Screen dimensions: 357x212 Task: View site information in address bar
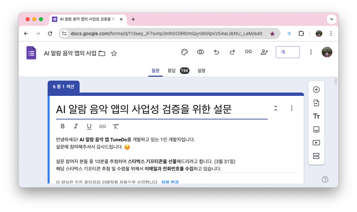[64, 34]
